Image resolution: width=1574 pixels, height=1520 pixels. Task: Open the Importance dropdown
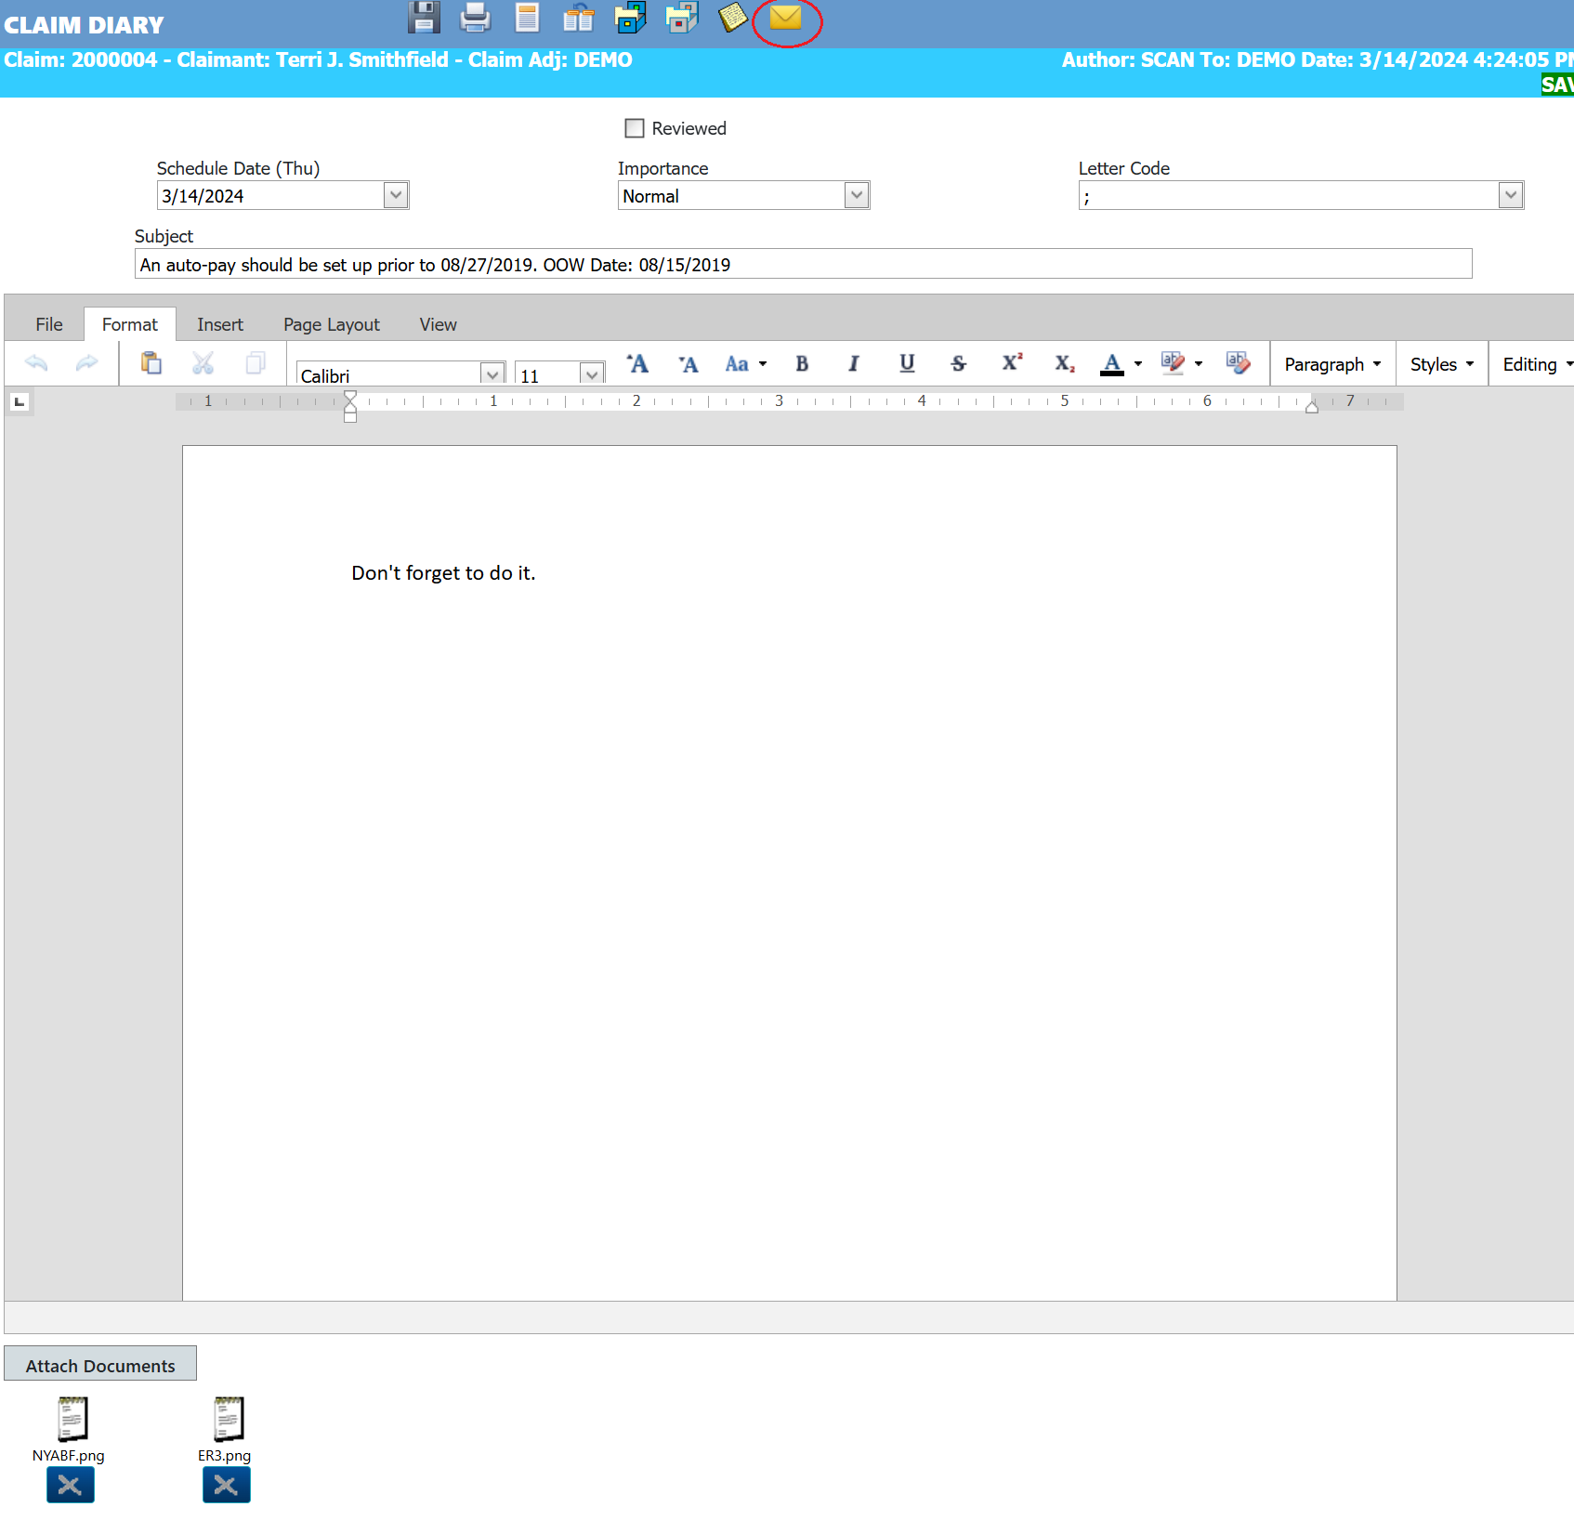coord(857,195)
